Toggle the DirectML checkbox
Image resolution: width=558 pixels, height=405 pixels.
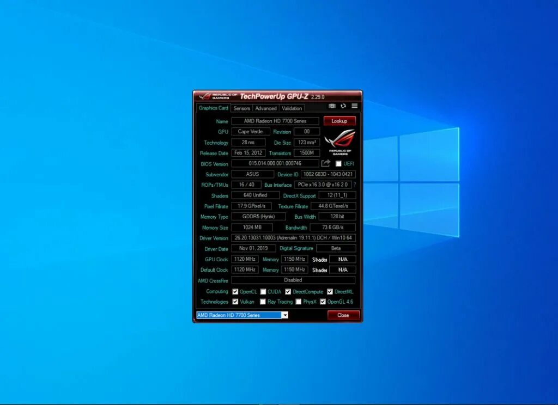click(x=330, y=292)
